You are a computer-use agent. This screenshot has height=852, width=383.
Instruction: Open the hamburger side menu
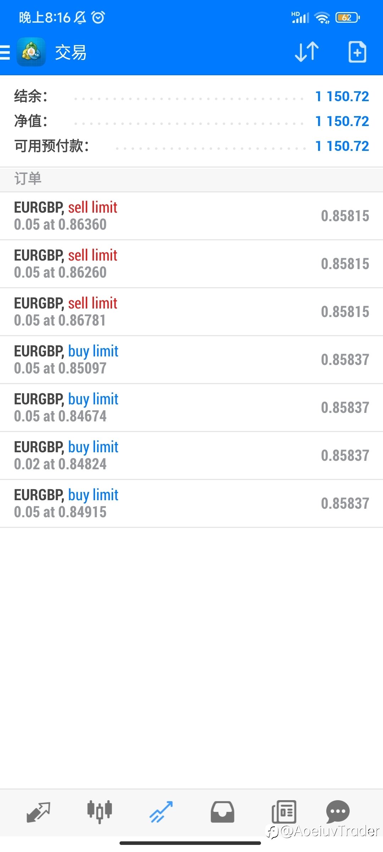(5, 53)
